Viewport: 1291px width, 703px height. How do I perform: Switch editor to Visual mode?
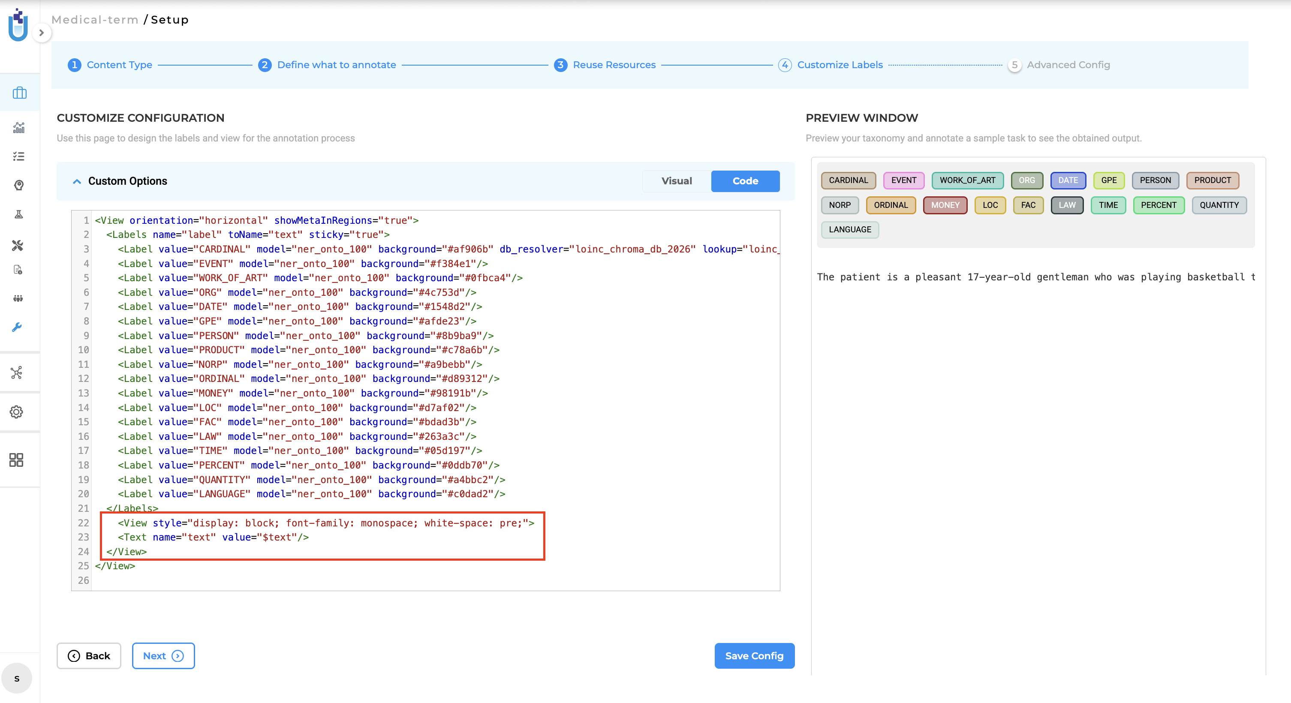coord(676,181)
